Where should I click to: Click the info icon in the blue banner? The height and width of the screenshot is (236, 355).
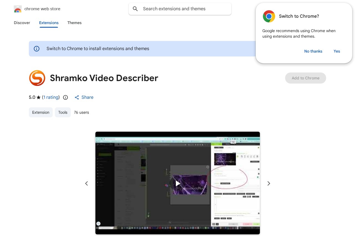[x=37, y=49]
